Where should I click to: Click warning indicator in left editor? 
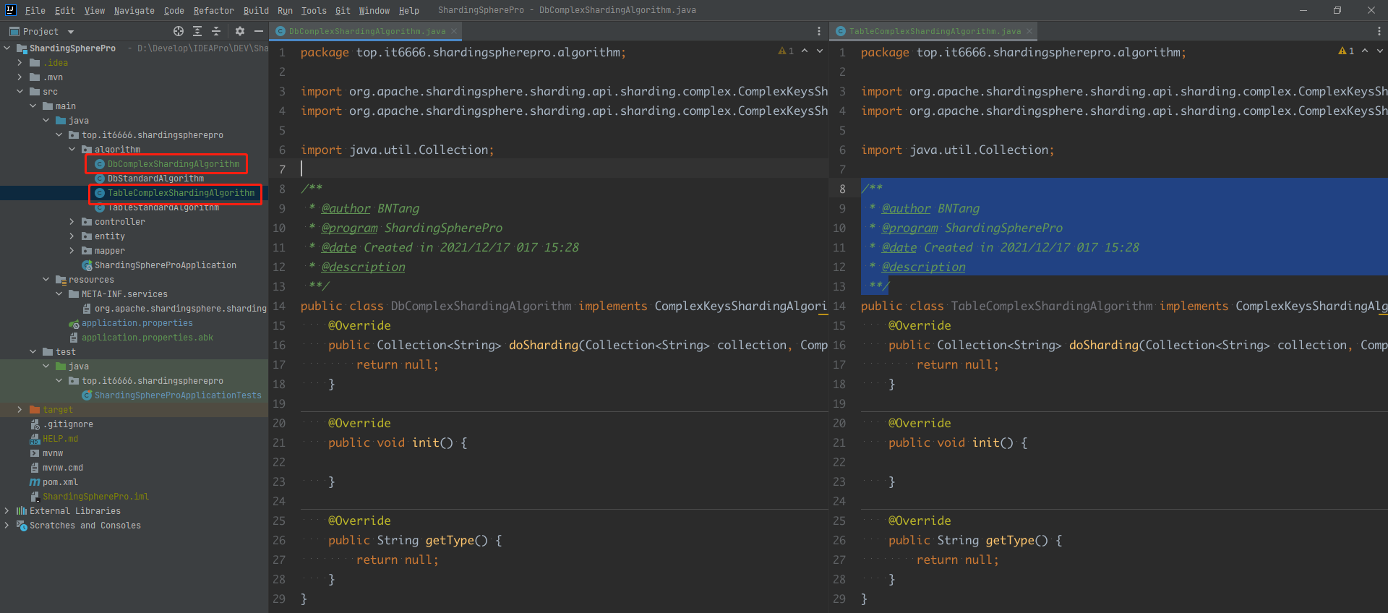pos(786,51)
